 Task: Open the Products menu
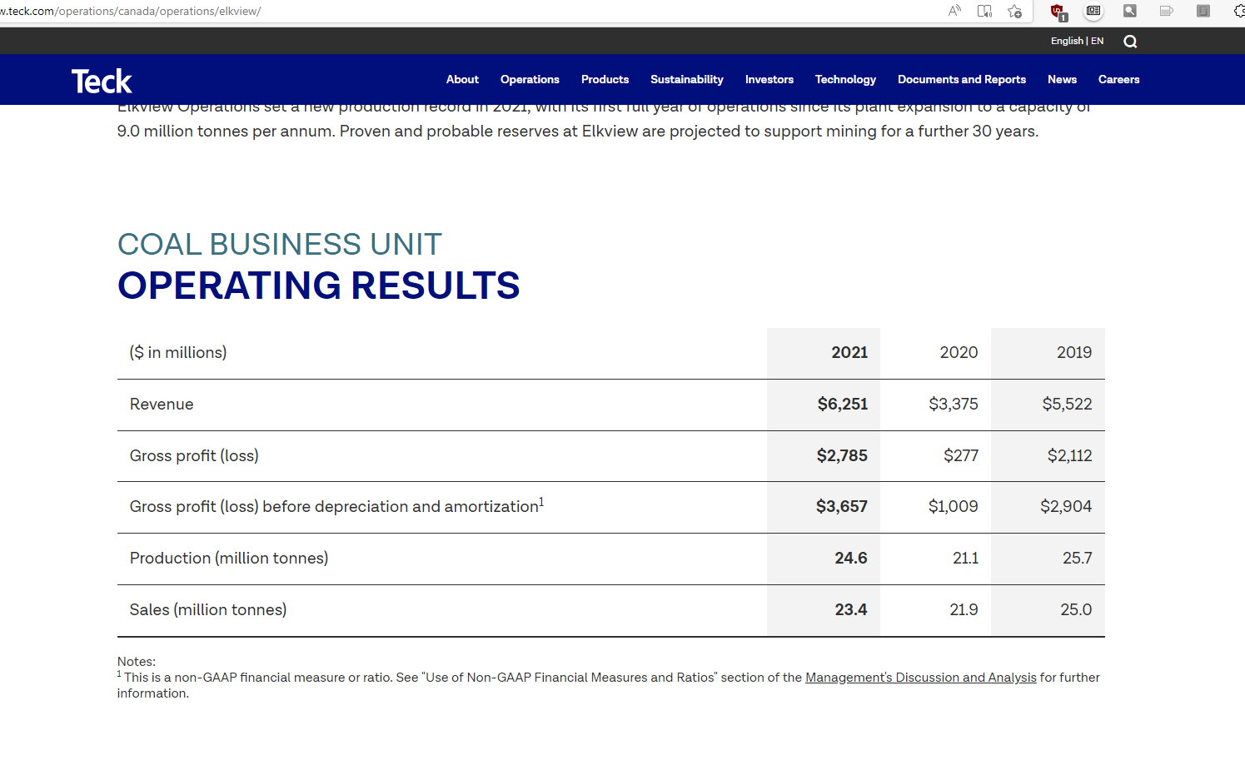605,79
